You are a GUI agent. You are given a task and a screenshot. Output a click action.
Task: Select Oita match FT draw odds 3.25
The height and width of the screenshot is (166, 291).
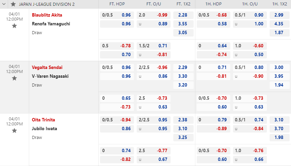[x=183, y=137]
